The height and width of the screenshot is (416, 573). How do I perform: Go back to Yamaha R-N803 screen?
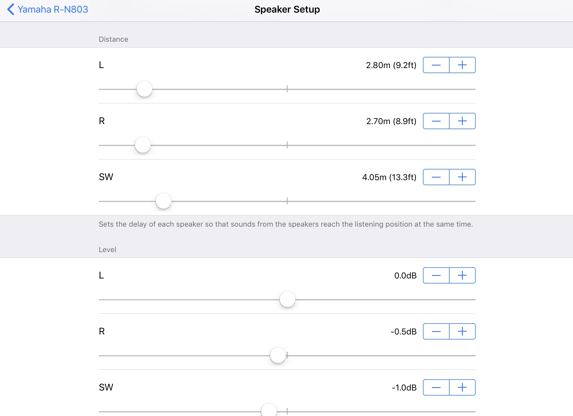click(52, 10)
